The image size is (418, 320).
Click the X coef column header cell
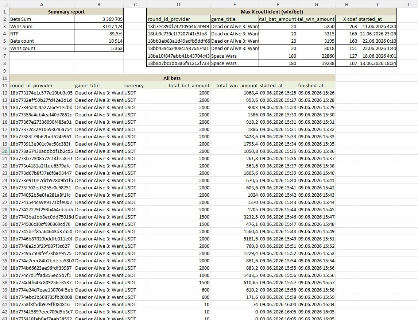(347, 19)
